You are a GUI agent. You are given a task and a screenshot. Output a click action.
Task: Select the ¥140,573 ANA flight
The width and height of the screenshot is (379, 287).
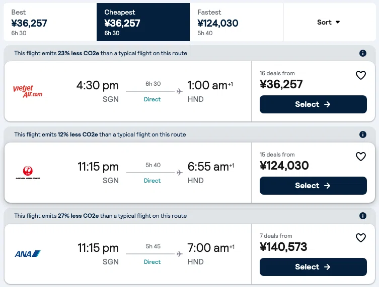coord(313,267)
